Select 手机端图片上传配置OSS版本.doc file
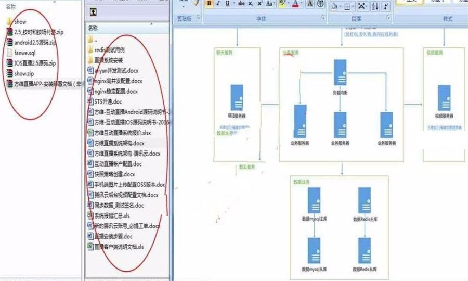The width and height of the screenshot is (468, 281). point(126,185)
